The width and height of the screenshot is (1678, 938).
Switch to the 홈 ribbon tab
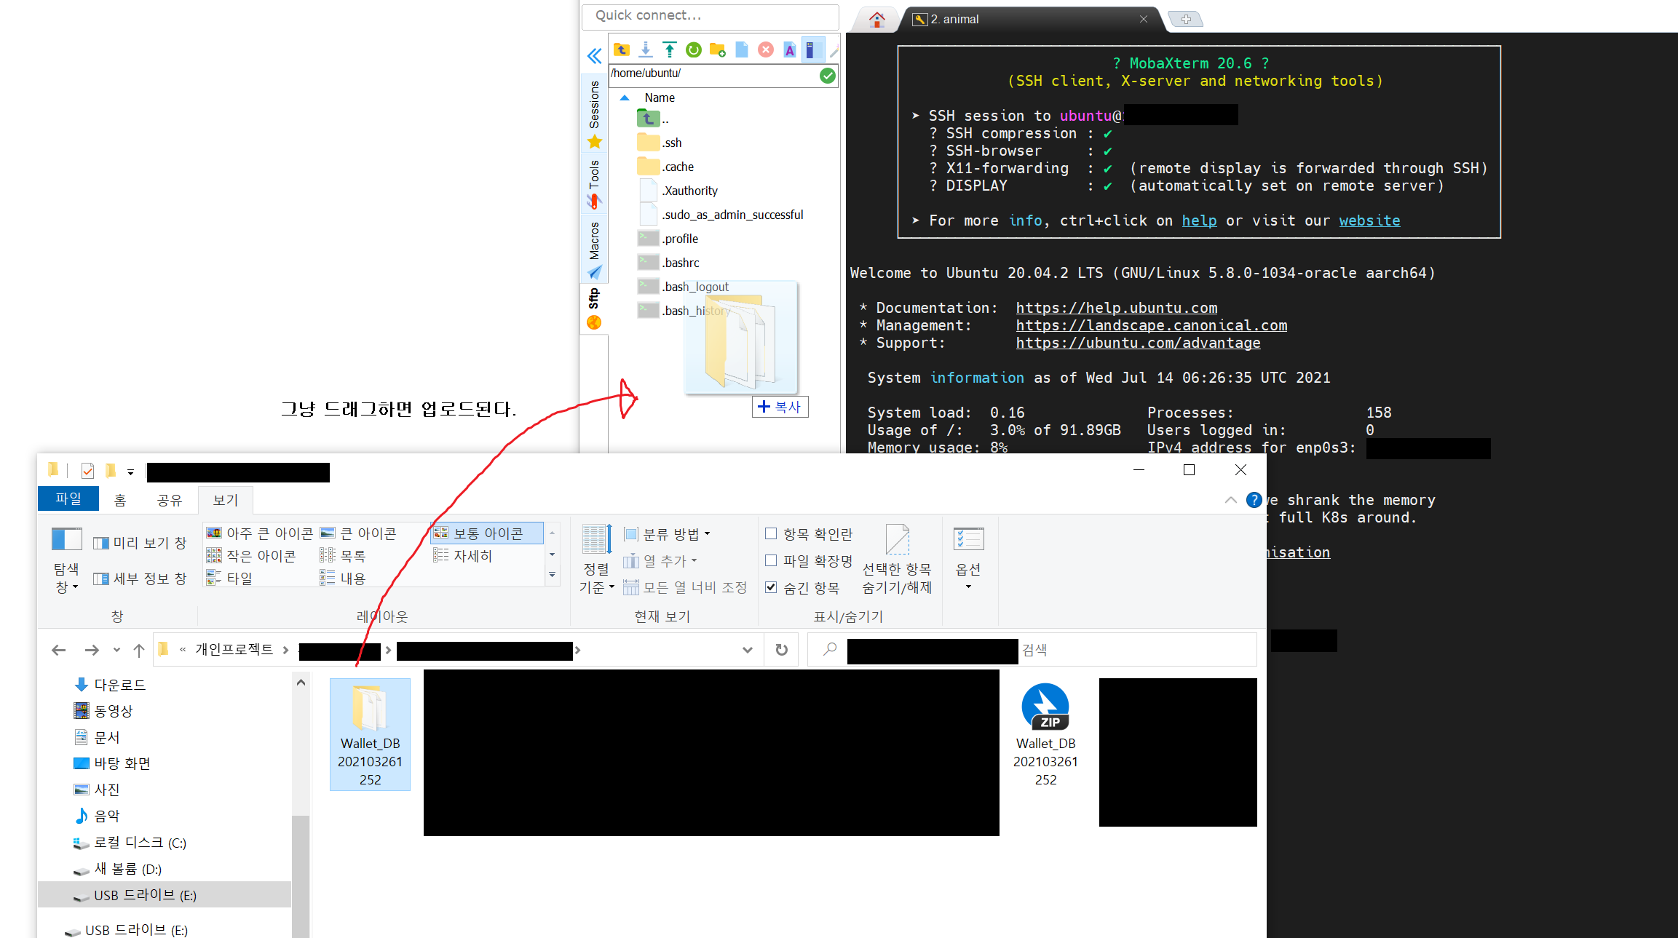coord(120,500)
